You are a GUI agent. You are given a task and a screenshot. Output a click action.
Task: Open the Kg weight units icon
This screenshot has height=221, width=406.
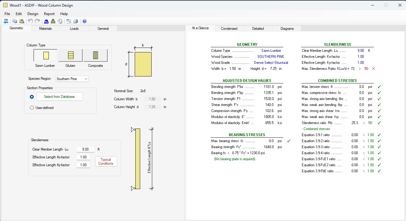46,21
